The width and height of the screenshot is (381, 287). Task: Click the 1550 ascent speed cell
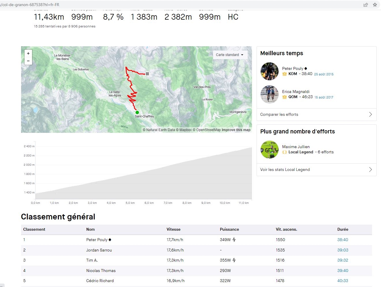coord(280,240)
